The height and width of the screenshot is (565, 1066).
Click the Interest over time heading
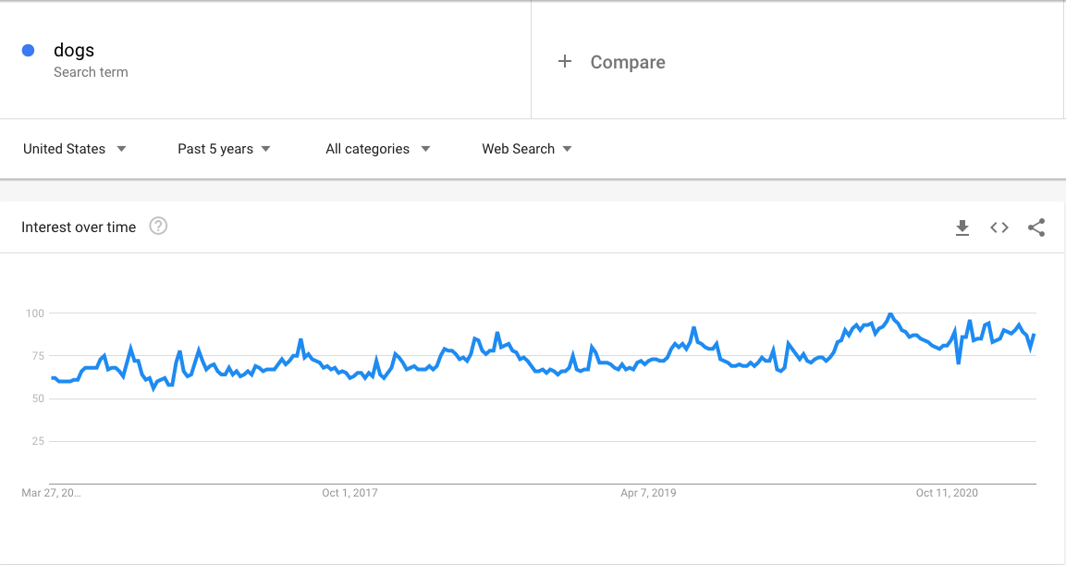click(79, 227)
